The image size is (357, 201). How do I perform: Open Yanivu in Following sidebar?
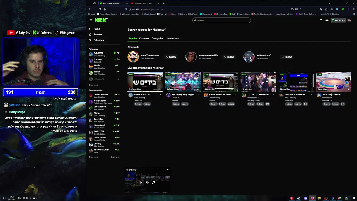point(104,73)
